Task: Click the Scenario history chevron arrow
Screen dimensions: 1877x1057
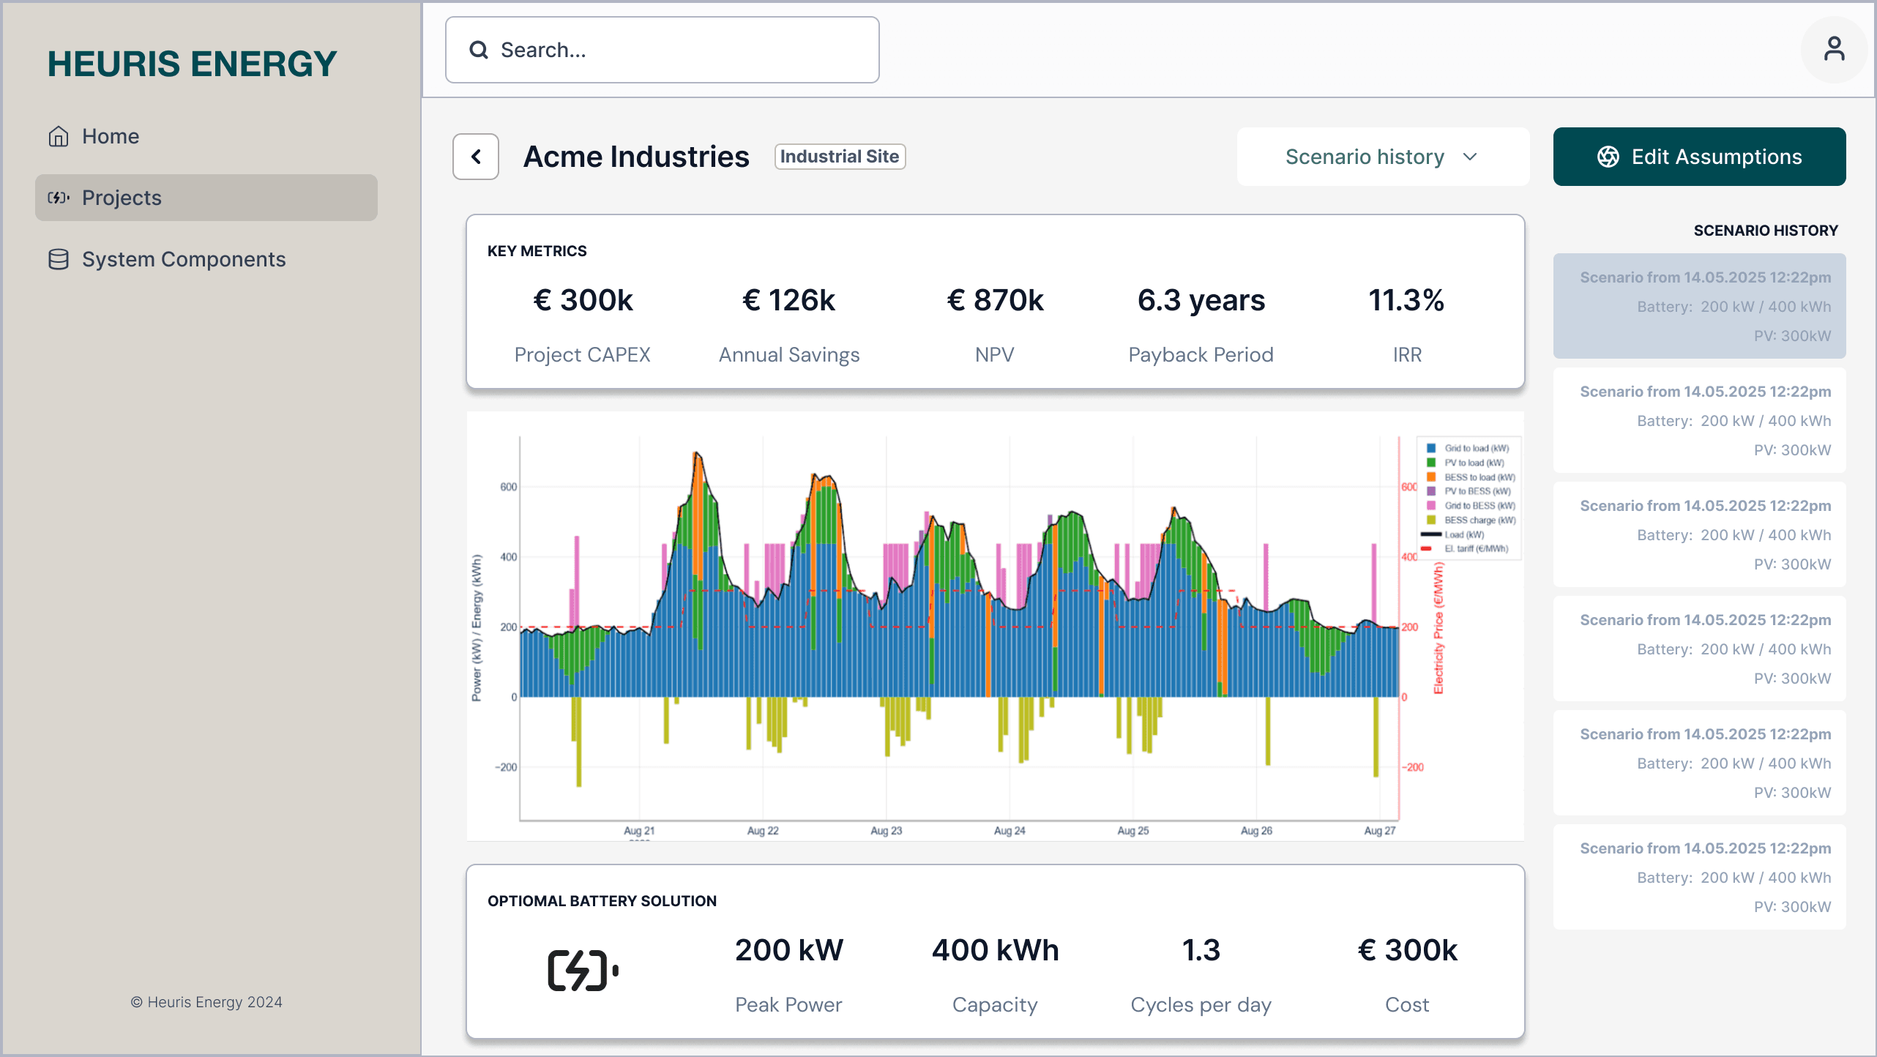Action: 1470,157
